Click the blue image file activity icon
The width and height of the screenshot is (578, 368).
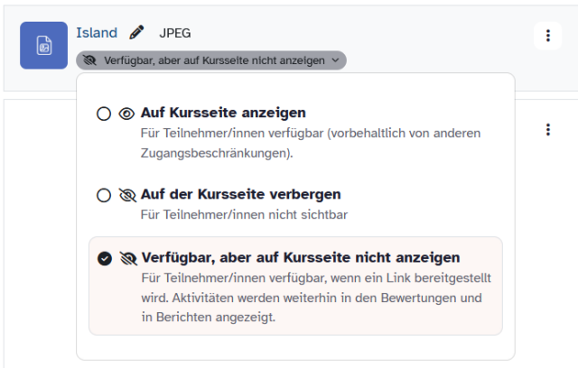point(43,46)
